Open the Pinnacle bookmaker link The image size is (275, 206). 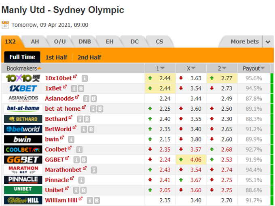pos(57,180)
